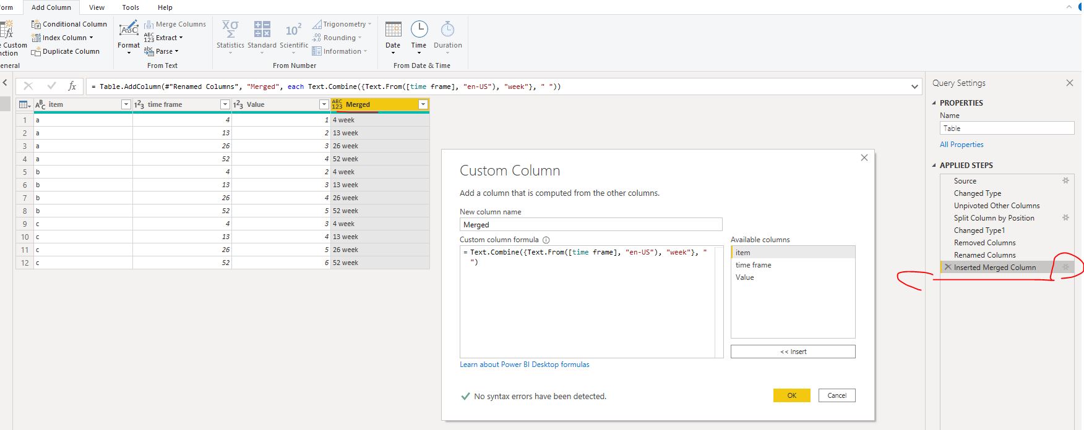This screenshot has height=430, width=1084.
Task: Switch to the View tab
Action: point(97,7)
